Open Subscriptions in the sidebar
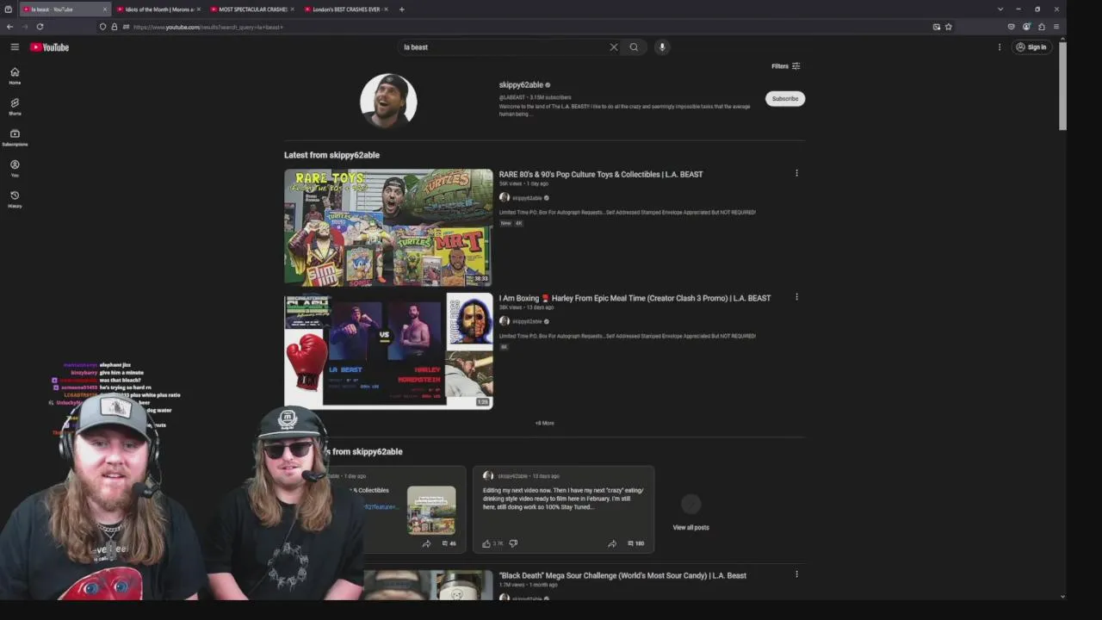The height and width of the screenshot is (620, 1102). (x=15, y=138)
